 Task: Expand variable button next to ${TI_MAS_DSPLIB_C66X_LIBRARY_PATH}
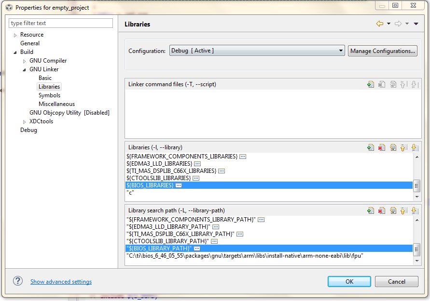point(240,234)
